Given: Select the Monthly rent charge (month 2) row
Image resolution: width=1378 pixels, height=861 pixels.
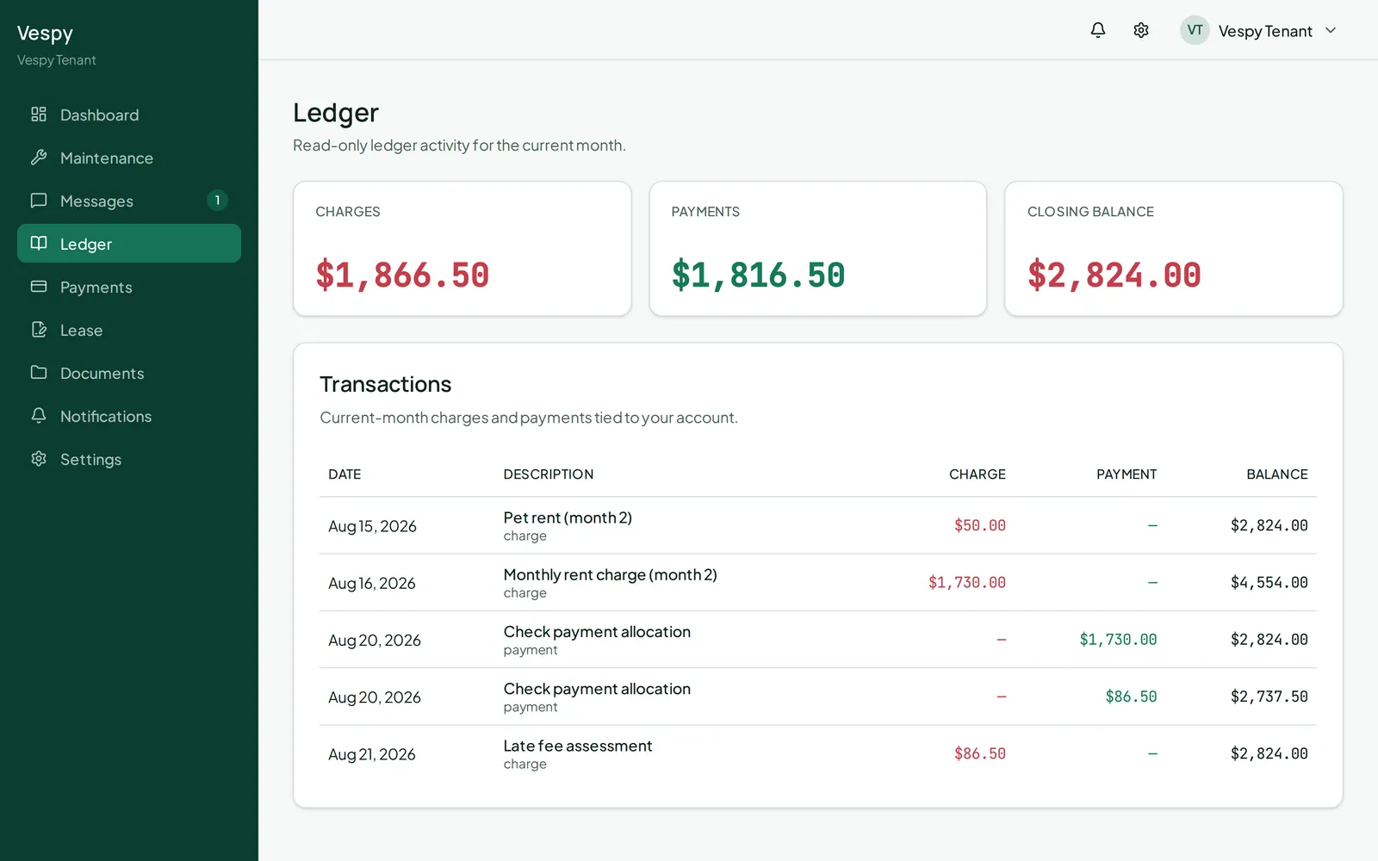Looking at the screenshot, I should [818, 583].
